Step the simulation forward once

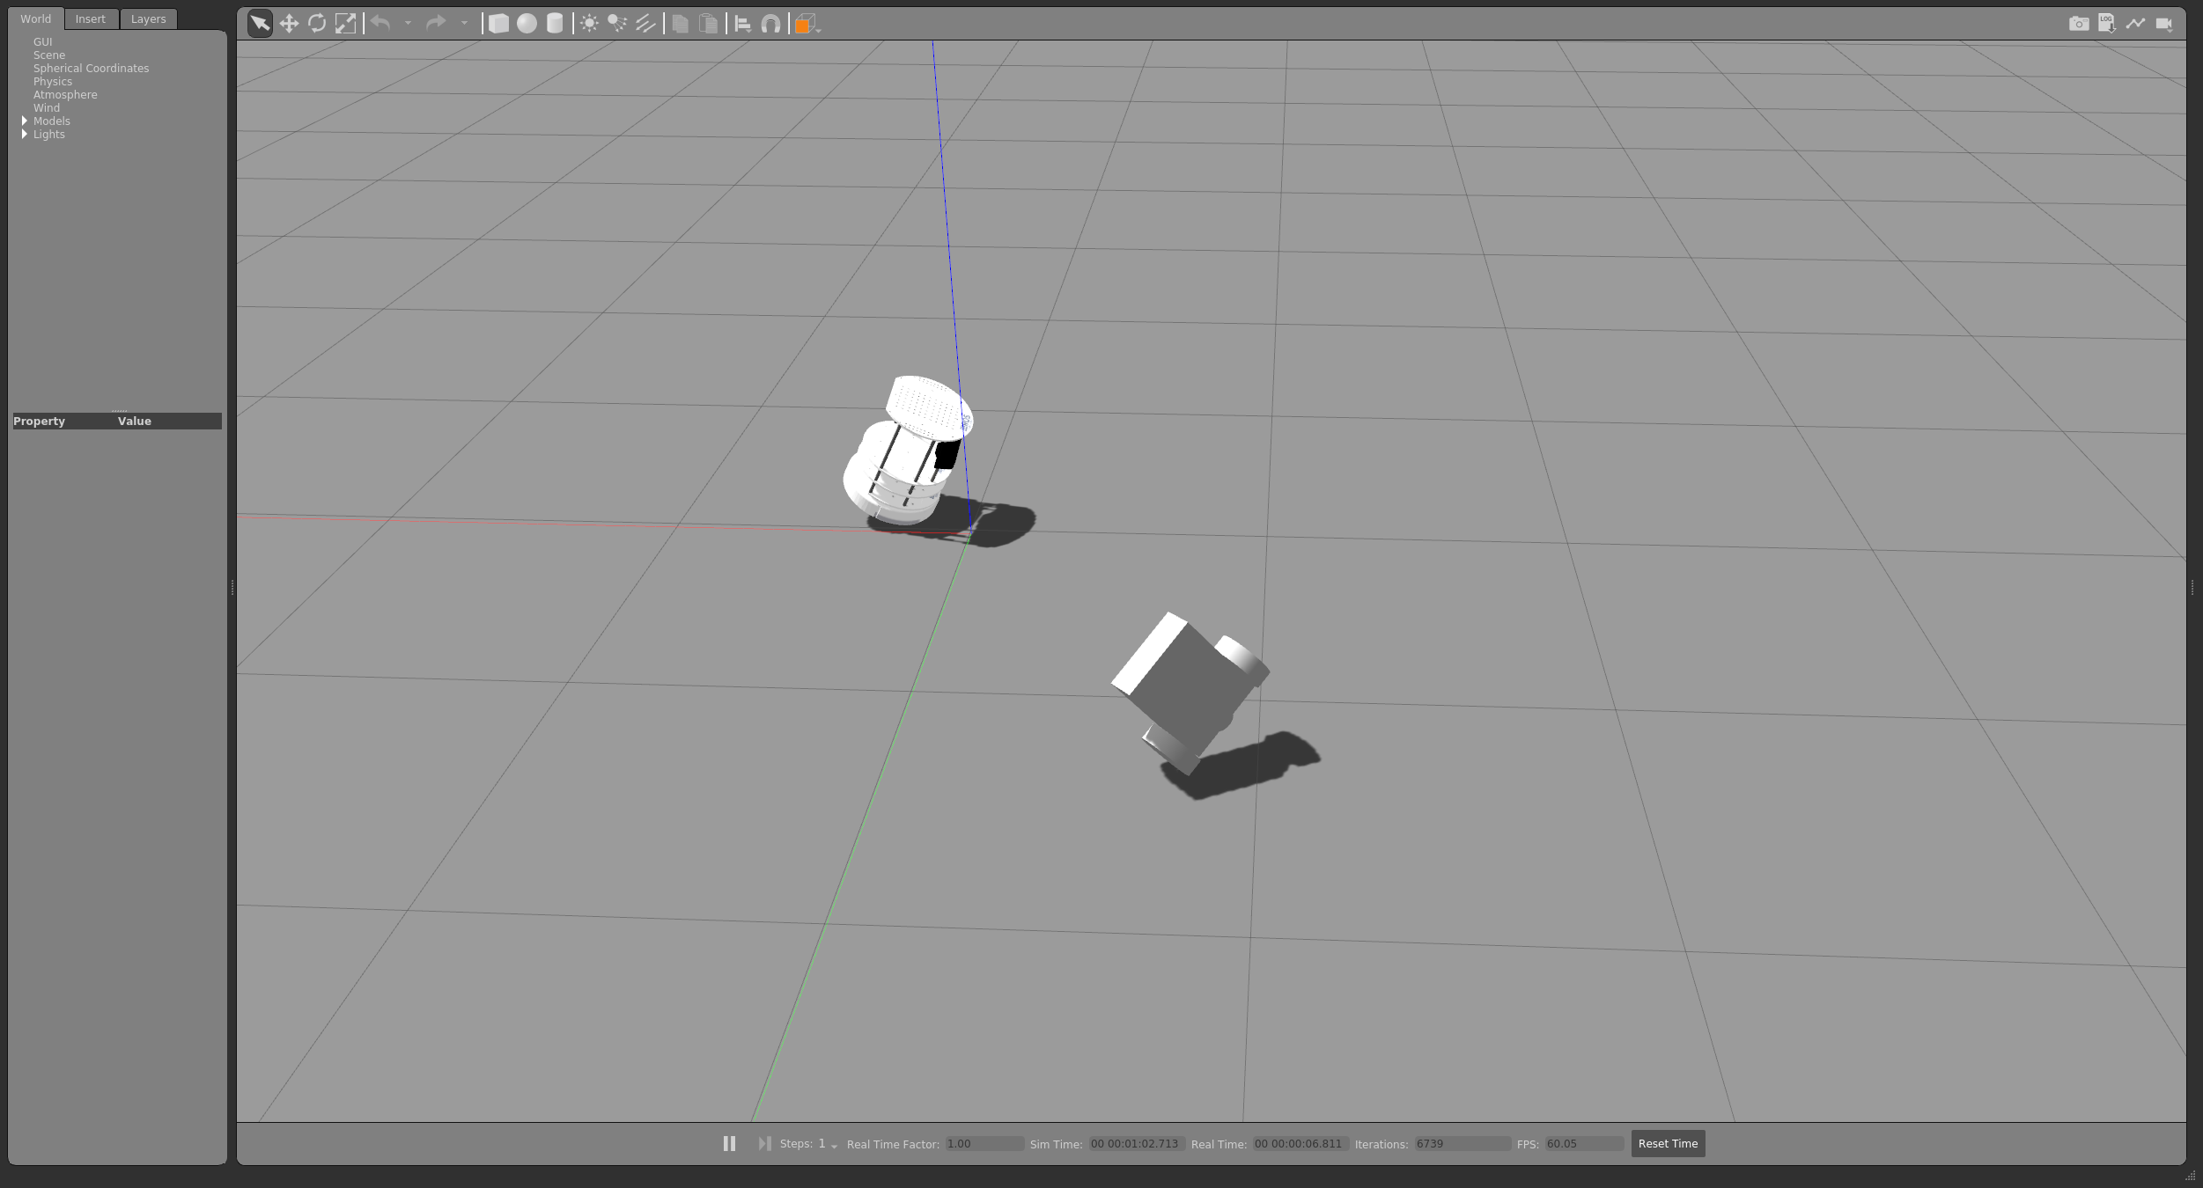pos(764,1143)
